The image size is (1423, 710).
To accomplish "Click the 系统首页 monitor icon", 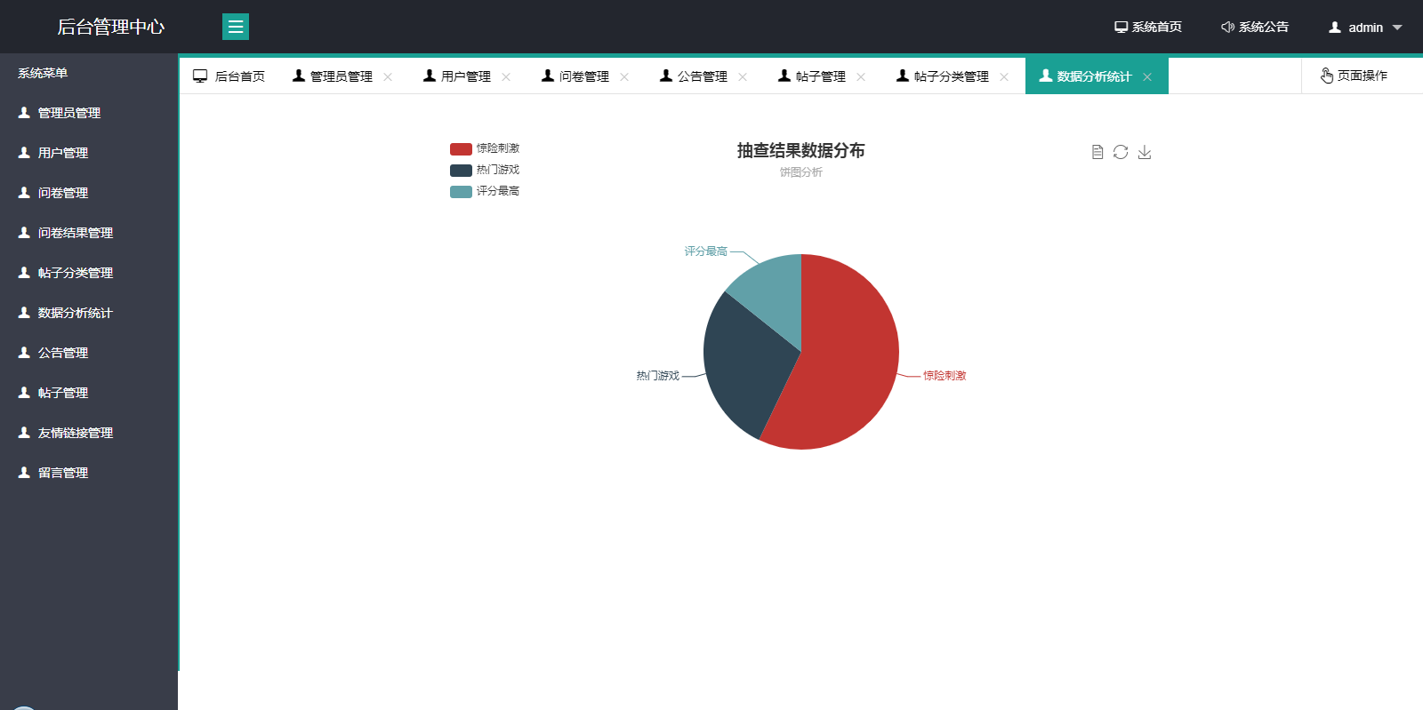I will (1122, 28).
